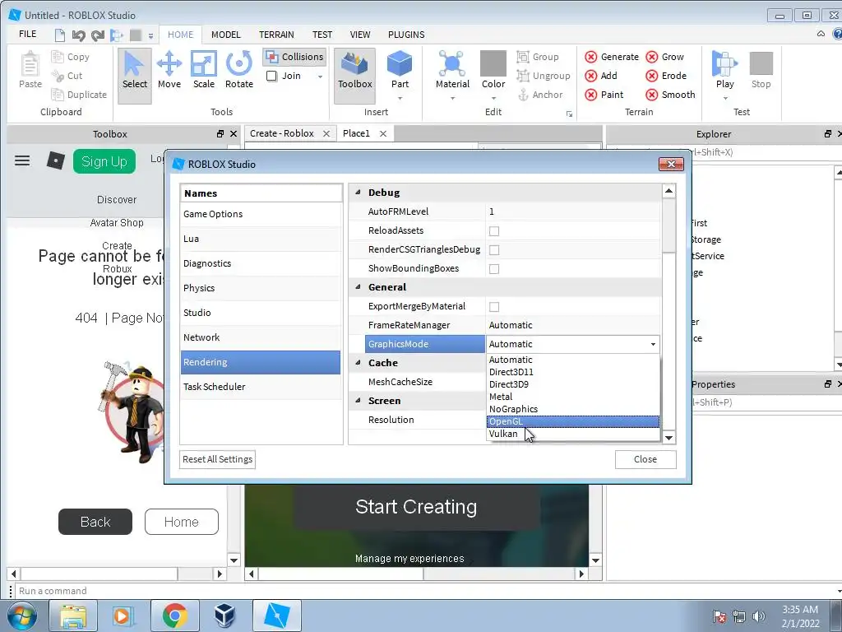Open hamburger menu in Toolbox page

tap(22, 160)
